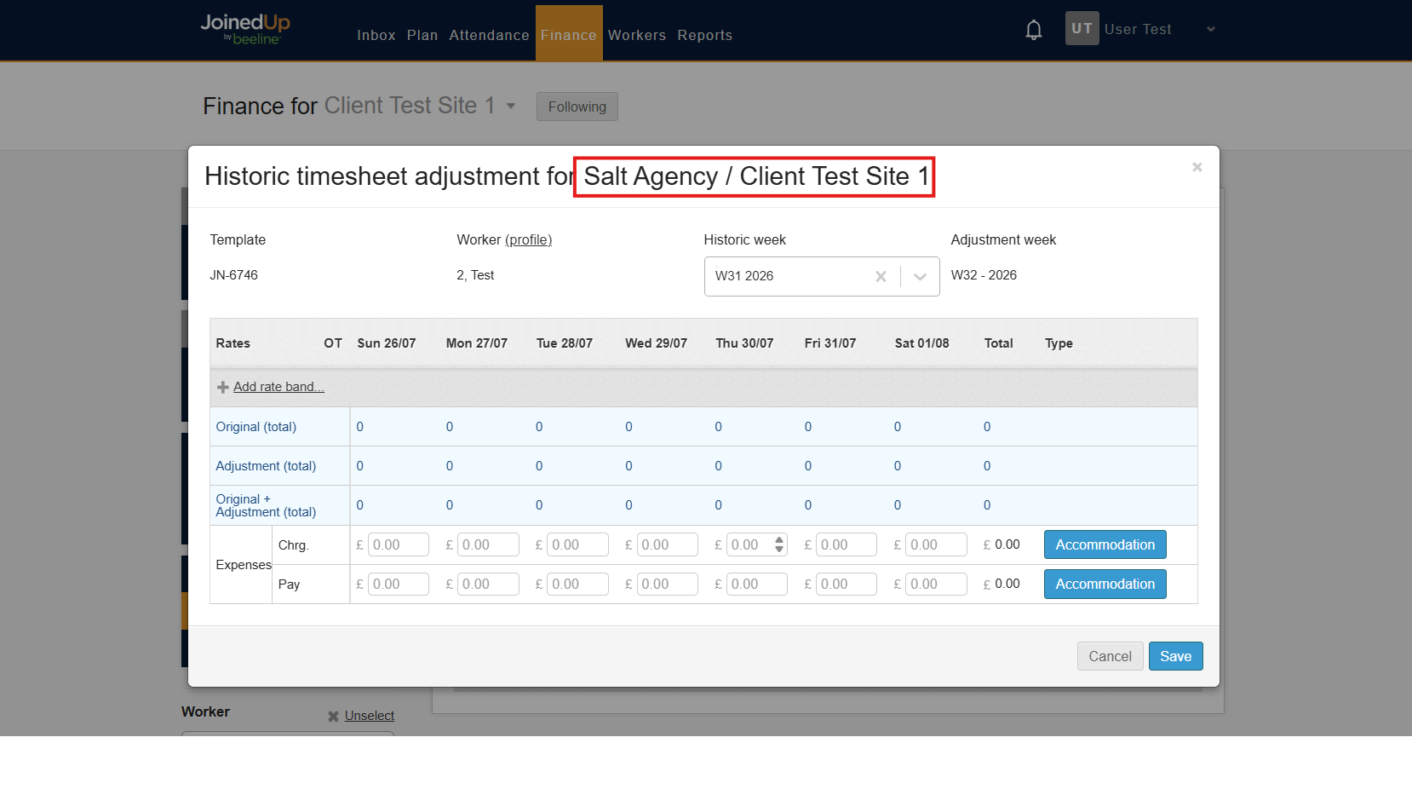Close the historic timesheet adjustment dialog
Viewport: 1412px width, 789px height.
pos(1197,167)
